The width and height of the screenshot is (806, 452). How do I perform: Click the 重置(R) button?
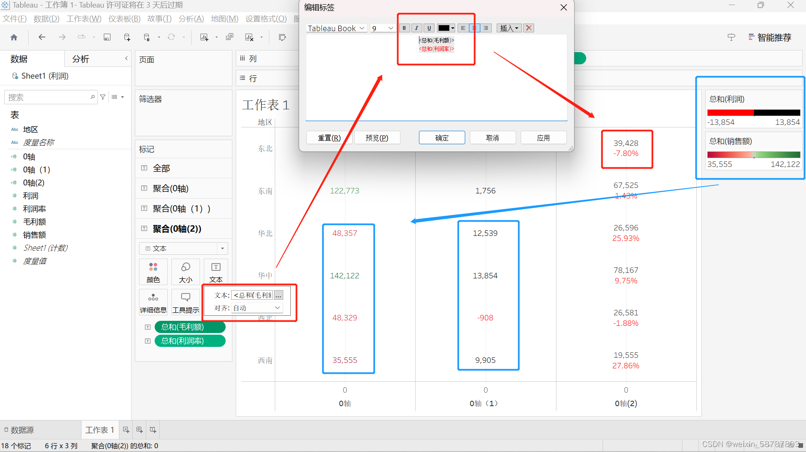tap(329, 137)
